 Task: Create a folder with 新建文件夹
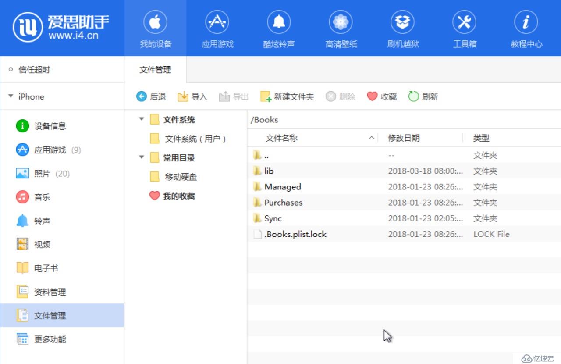point(287,96)
